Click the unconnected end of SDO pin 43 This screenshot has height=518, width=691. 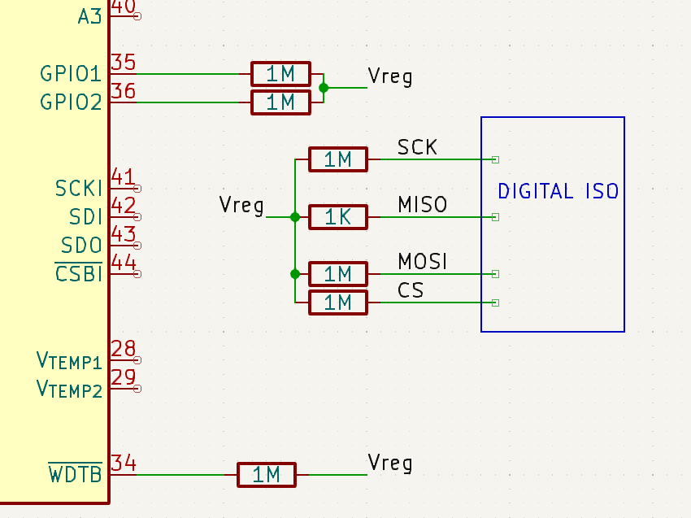tap(137, 246)
